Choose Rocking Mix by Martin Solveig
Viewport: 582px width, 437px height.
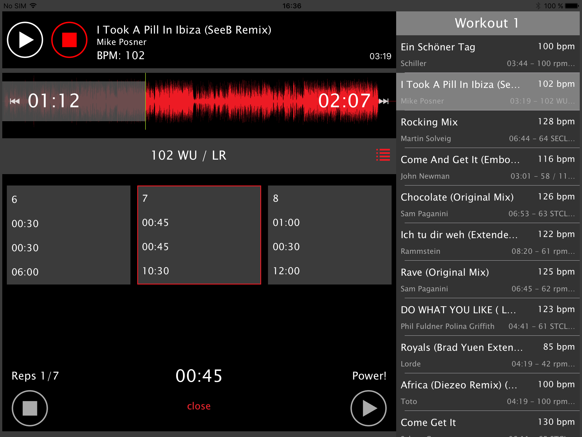488,129
